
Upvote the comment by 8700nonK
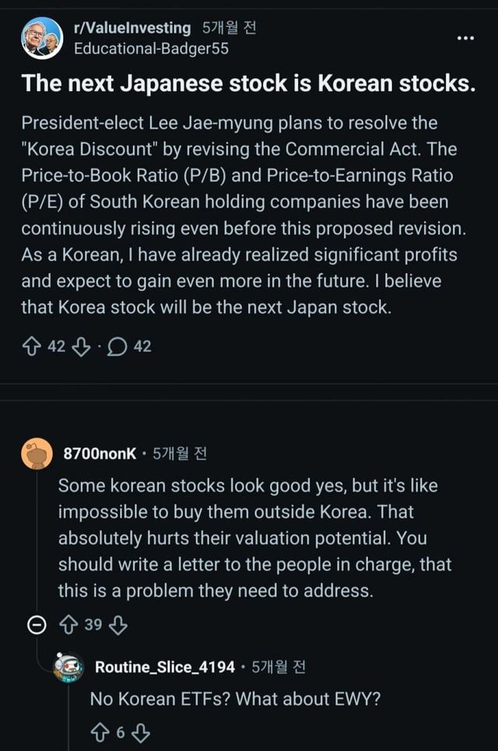[68, 625]
